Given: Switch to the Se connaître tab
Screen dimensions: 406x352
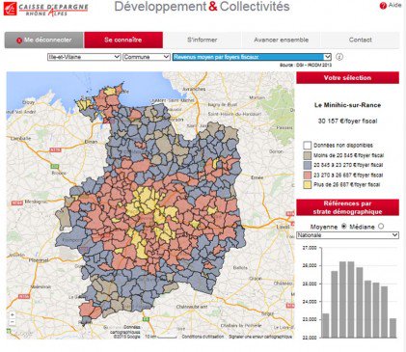Looking at the screenshot, I should 123,41.
